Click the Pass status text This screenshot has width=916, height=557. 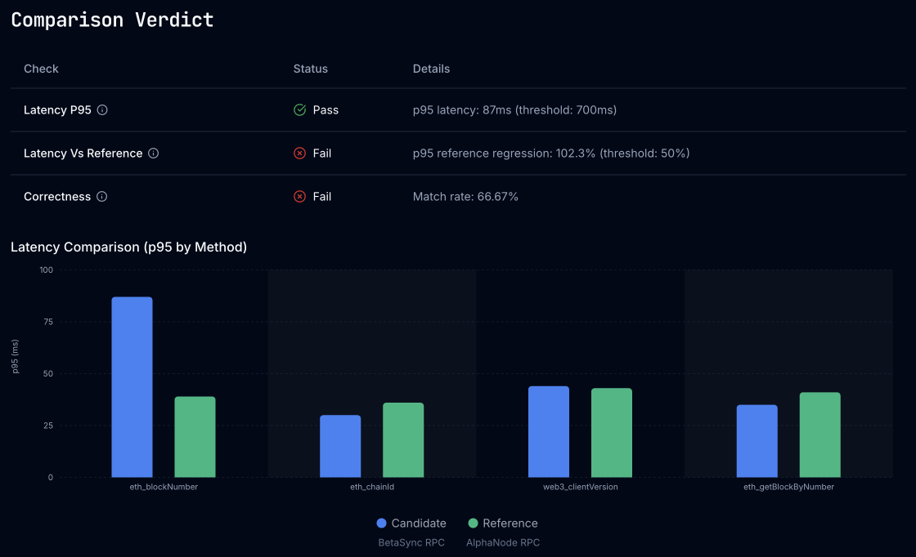point(326,110)
